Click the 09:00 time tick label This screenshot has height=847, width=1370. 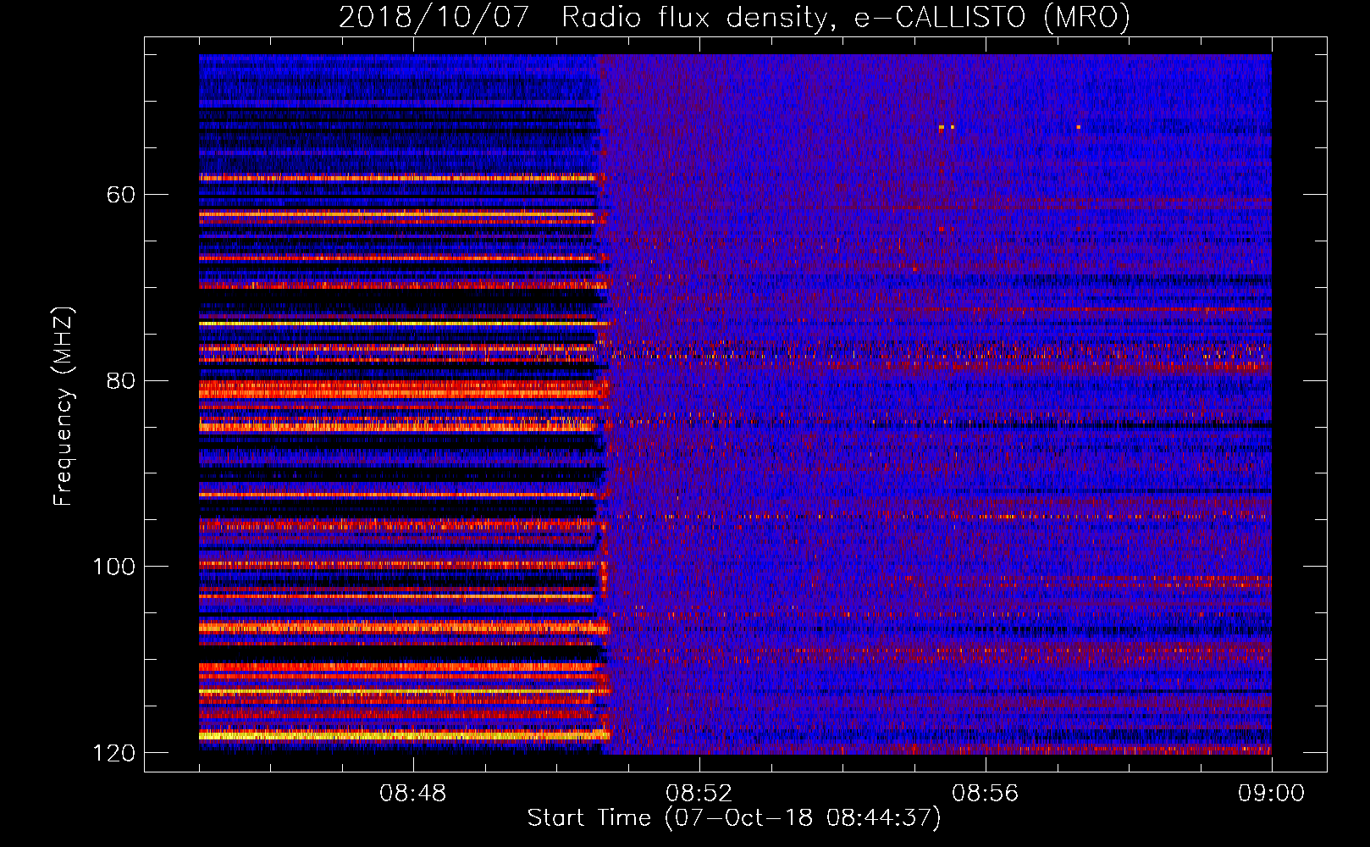tap(1271, 794)
